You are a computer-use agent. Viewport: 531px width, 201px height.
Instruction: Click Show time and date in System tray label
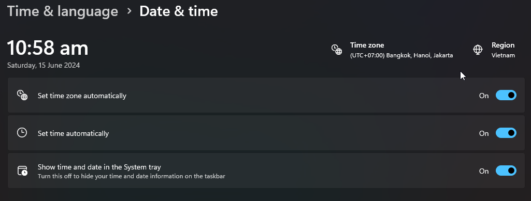click(x=99, y=167)
